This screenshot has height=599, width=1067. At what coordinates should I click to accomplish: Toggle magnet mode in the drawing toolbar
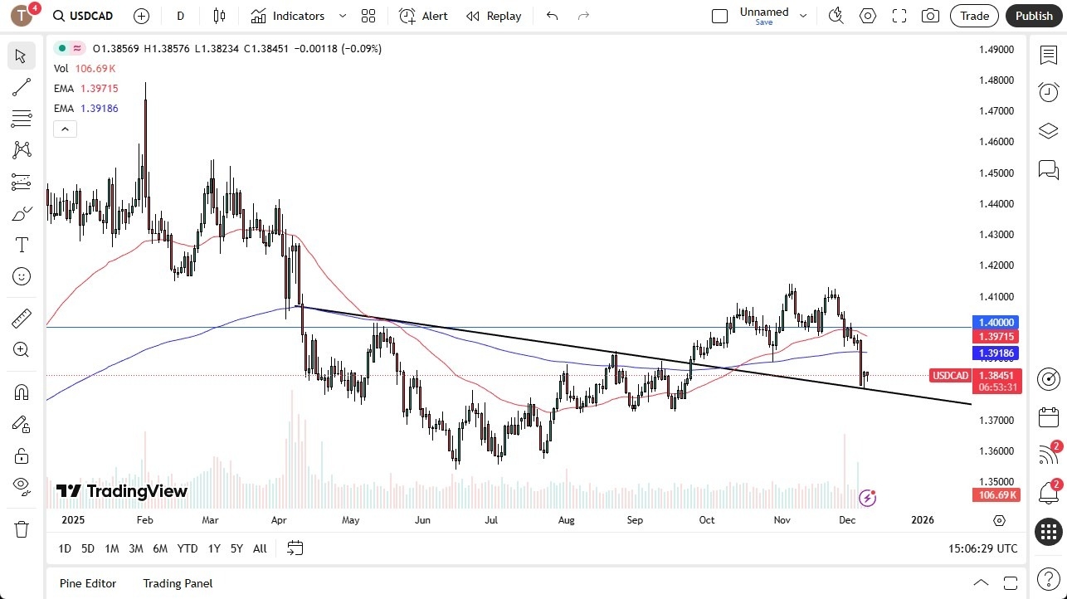[22, 391]
